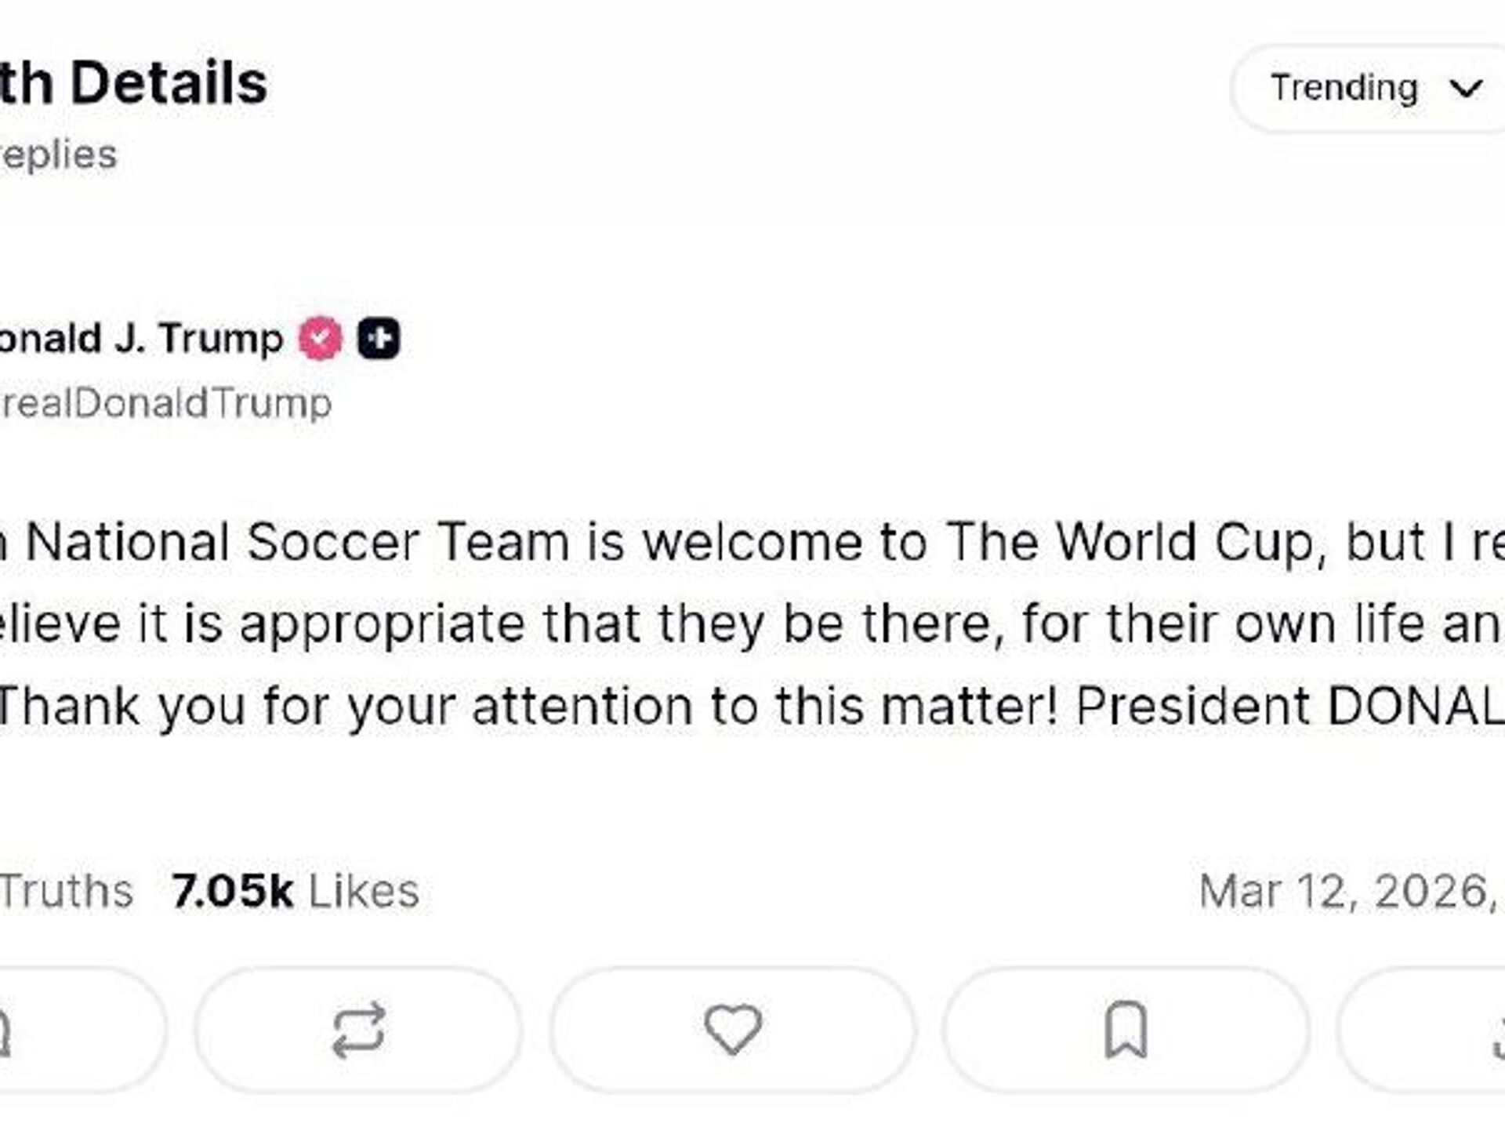Like the post with the heart icon
The image size is (1505, 1127).
pyautogui.click(x=733, y=1030)
